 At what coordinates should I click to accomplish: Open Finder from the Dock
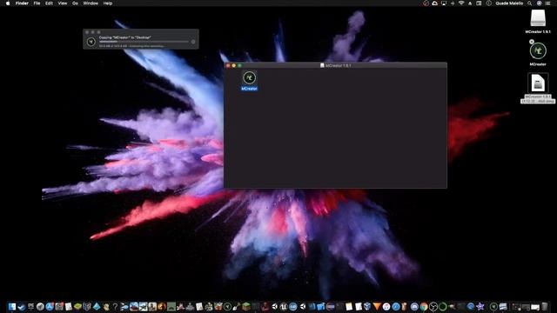click(x=12, y=307)
